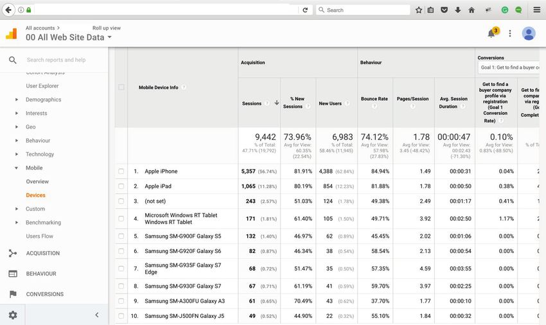
Task: Open the user account avatar
Action: point(528,33)
